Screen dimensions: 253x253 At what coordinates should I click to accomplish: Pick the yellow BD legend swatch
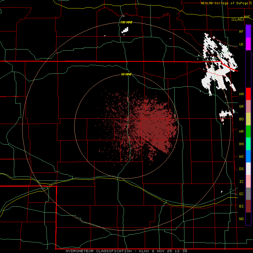[x=248, y=119]
